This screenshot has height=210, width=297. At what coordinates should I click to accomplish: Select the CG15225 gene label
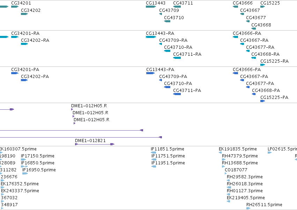[270, 3]
